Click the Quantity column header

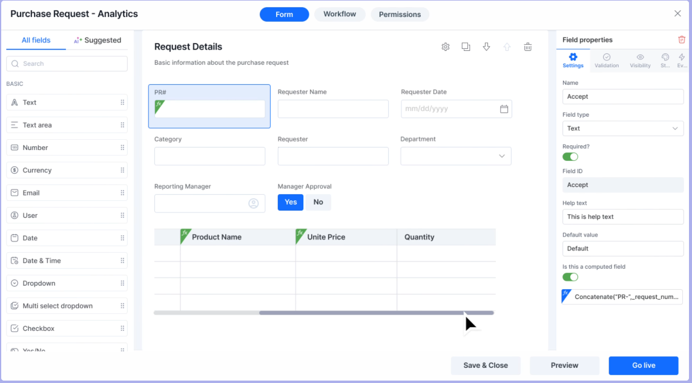tap(446, 237)
